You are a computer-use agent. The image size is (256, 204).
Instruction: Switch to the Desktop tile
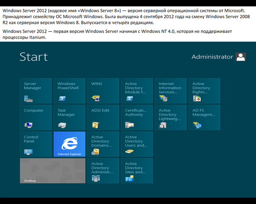[x=52, y=171]
